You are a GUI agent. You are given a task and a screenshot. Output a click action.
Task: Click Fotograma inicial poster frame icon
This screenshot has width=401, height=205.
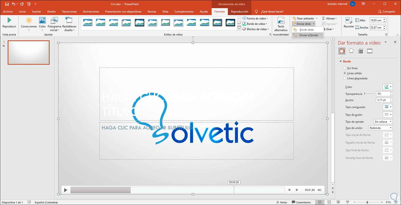coord(54,20)
